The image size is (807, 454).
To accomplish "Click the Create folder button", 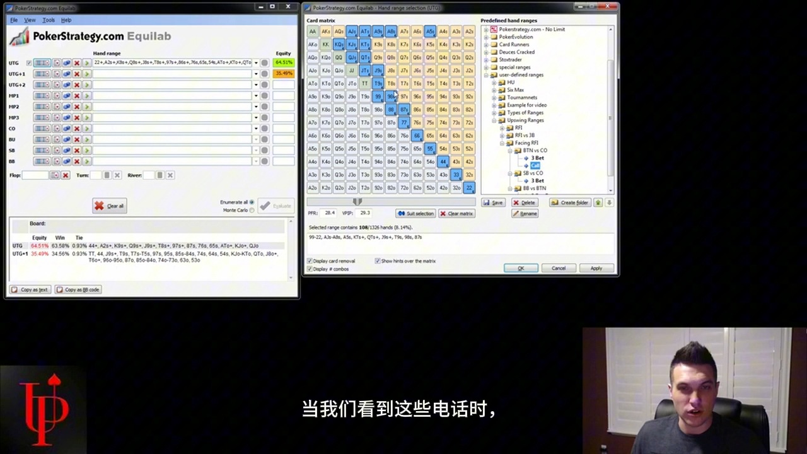I will click(x=570, y=202).
